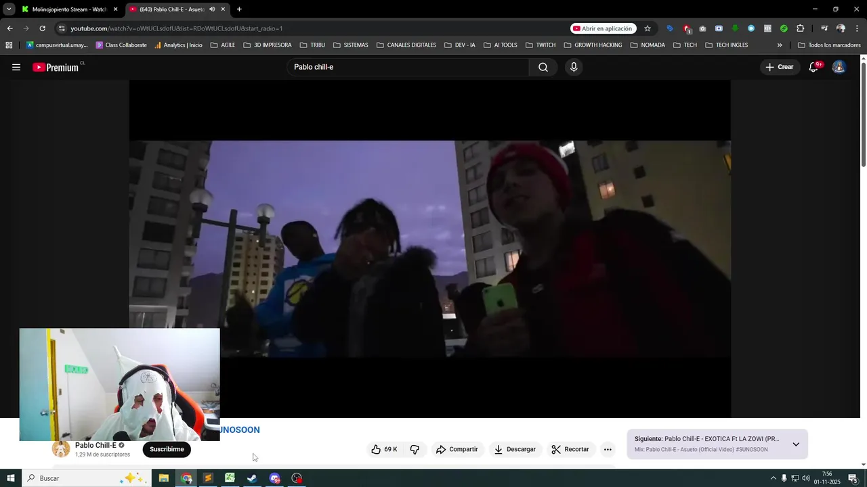Open the Class Collaborate bookmark

pos(121,45)
